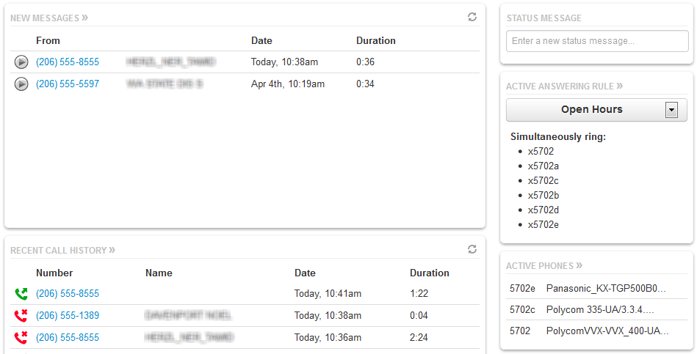This screenshot has height=354, width=697.
Task: Click the missed call icon for (206) 555-1389
Action: [21, 316]
